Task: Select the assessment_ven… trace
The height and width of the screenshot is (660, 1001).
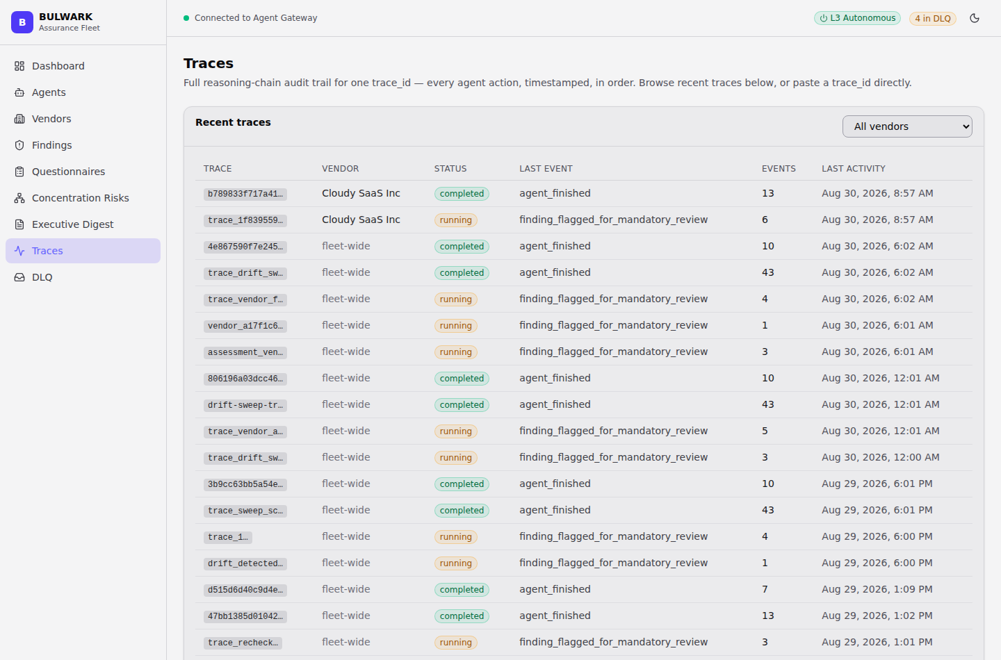Action: pyautogui.click(x=245, y=352)
